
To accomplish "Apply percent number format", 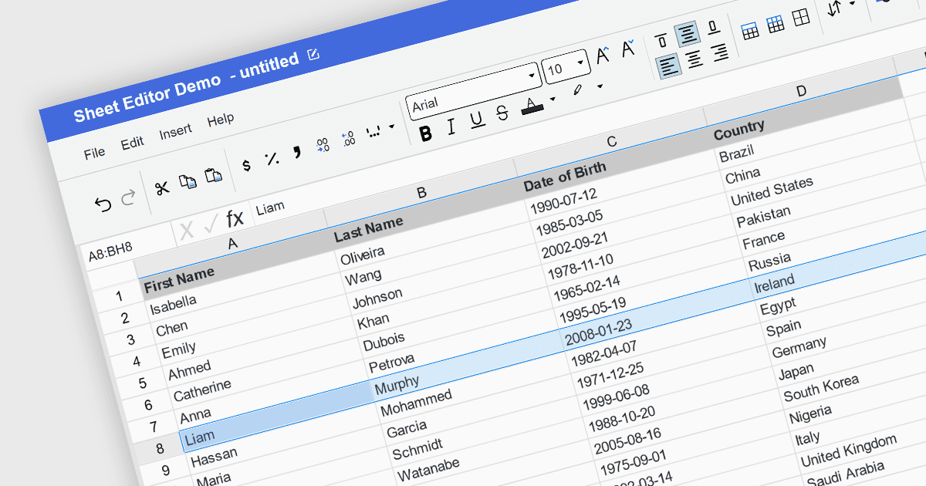I will (272, 158).
